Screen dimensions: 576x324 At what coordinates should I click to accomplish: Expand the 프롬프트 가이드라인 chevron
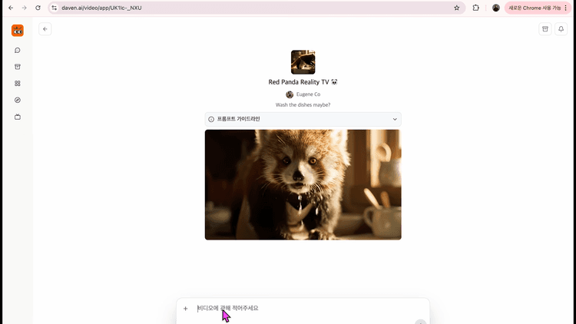pyautogui.click(x=395, y=119)
